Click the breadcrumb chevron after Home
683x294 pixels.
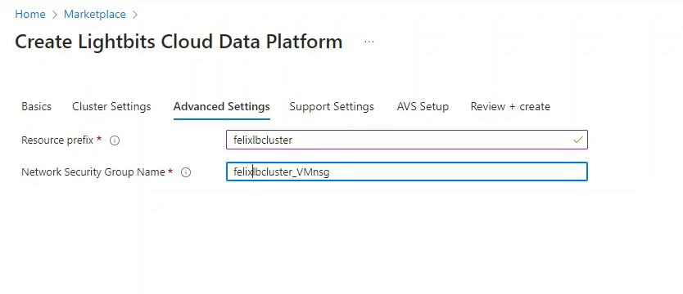54,15
